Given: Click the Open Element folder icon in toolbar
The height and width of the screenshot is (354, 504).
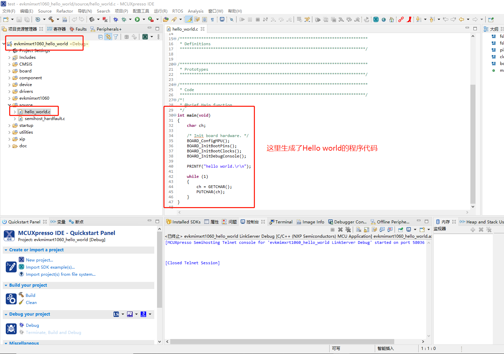Looking at the screenshot, I should tap(166, 19).
